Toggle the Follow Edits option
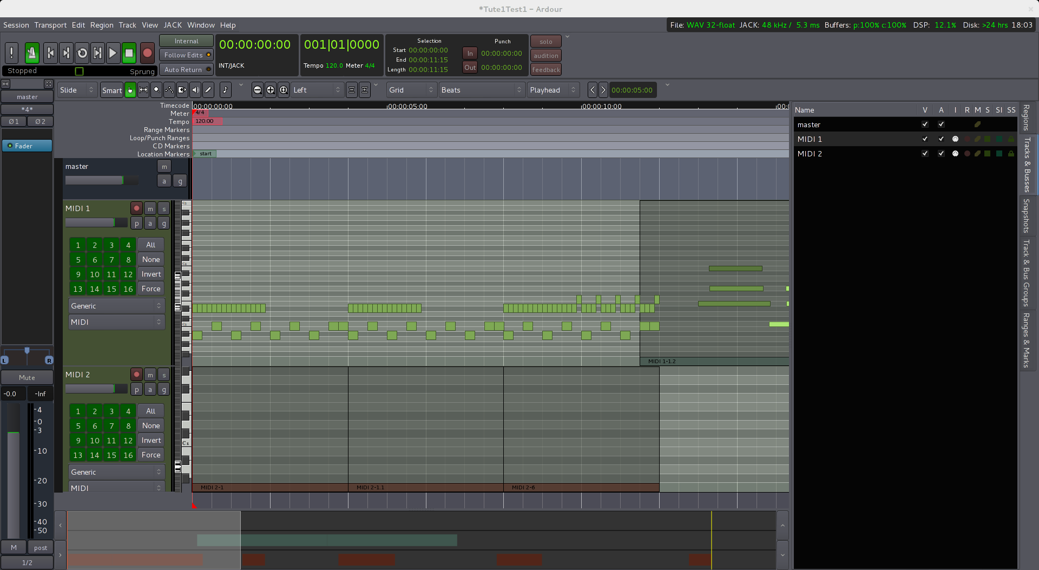This screenshot has width=1039, height=570. coord(186,55)
